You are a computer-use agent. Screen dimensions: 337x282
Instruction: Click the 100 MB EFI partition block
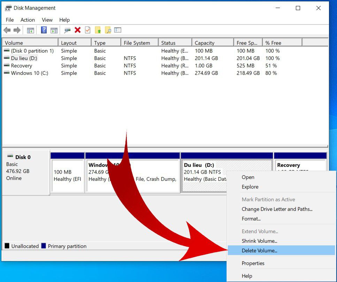coord(68,176)
